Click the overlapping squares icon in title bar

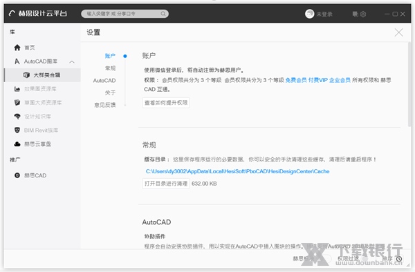tap(356, 14)
